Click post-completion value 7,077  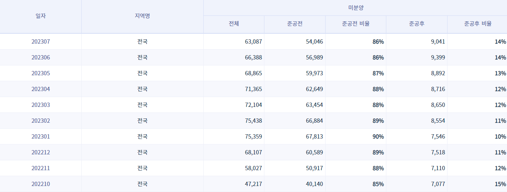[438, 184]
